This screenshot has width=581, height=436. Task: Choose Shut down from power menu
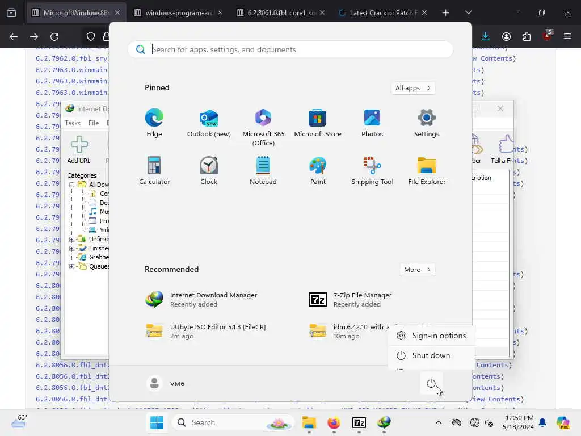click(x=431, y=355)
